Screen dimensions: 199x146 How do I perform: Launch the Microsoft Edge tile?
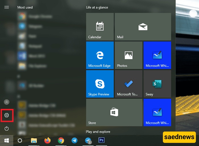(x=100, y=55)
